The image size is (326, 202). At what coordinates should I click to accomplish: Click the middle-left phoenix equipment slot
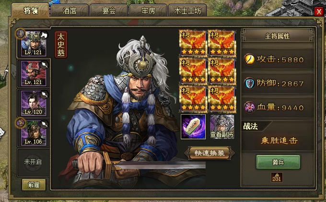(193, 71)
